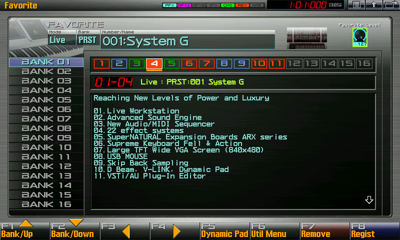This screenshot has height=240, width=400.
Task: Click F7 Remove button
Action: point(324,230)
